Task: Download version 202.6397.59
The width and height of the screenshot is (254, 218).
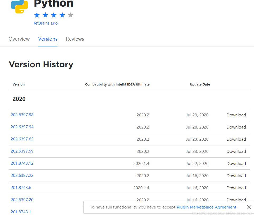Action: click(x=236, y=151)
